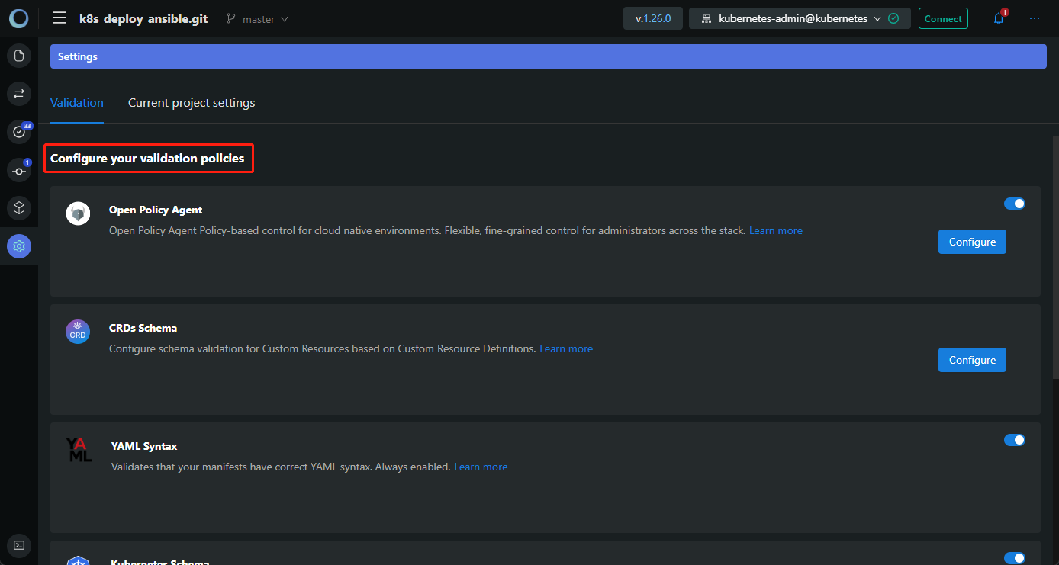Image resolution: width=1059 pixels, height=565 pixels.
Task: Open the kubernetes-admin@kubernetes cluster dropdown
Action: (800, 18)
